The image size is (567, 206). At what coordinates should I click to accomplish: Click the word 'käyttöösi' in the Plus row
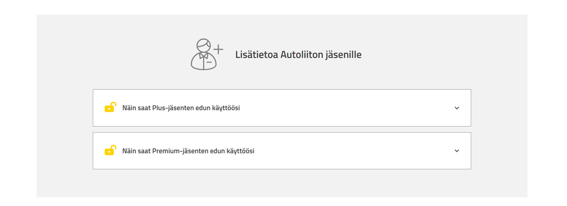coord(226,108)
